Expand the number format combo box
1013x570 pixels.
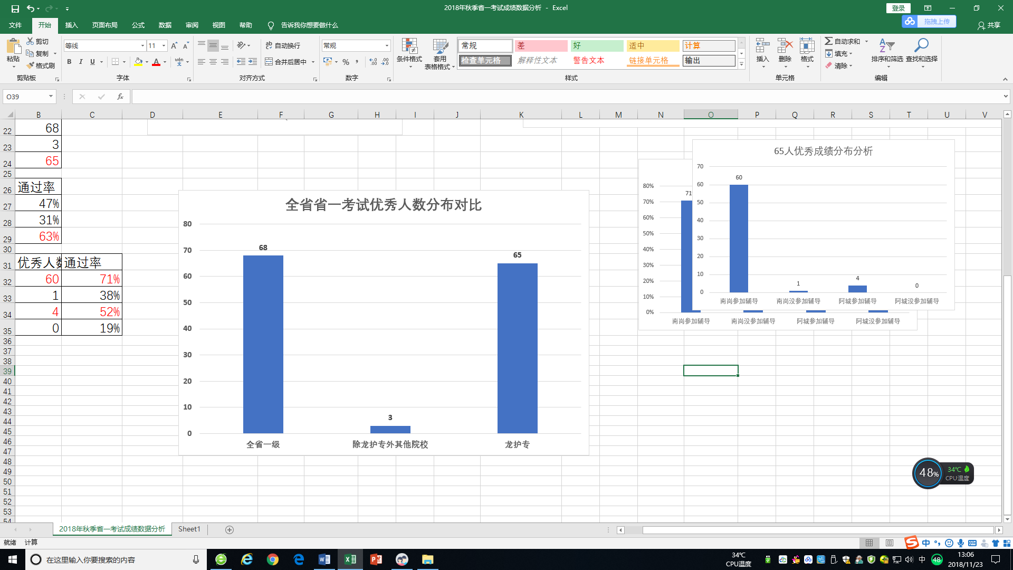387,46
